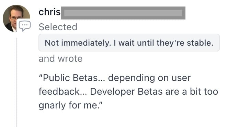This screenshot has width=228, height=127.
Task: Click the last quote line "gnarly for me."
Action: point(70,105)
